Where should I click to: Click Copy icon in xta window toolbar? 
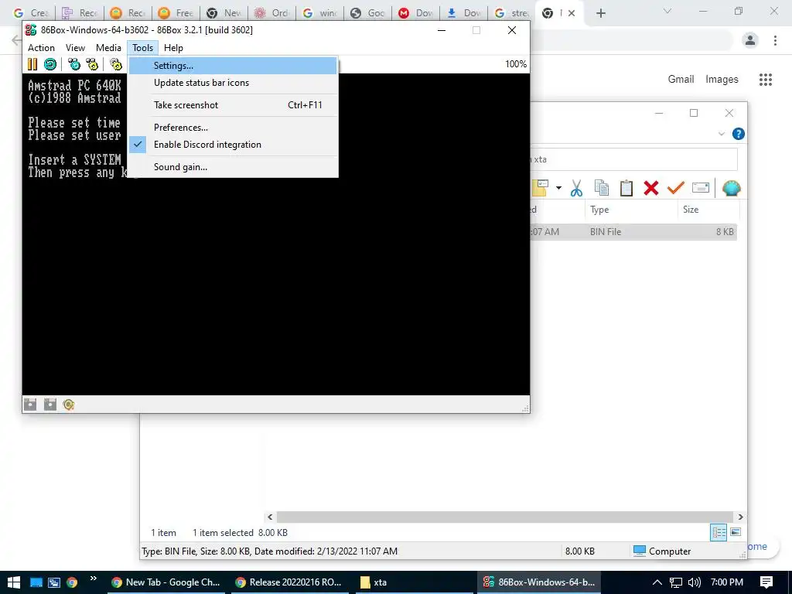[601, 188]
